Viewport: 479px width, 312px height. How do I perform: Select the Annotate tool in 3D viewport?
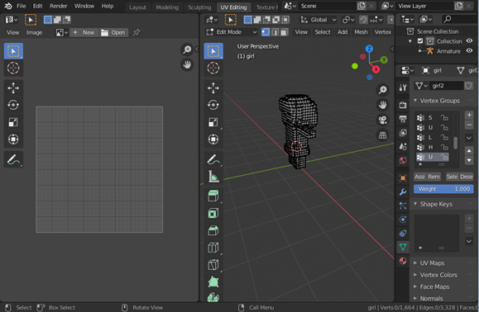point(213,159)
